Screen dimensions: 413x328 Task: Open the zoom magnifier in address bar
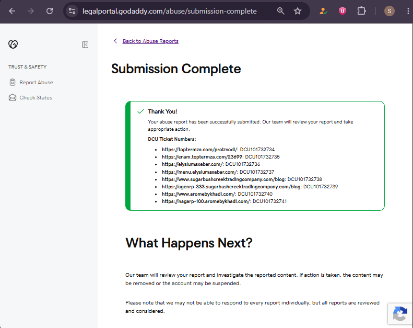tap(281, 11)
